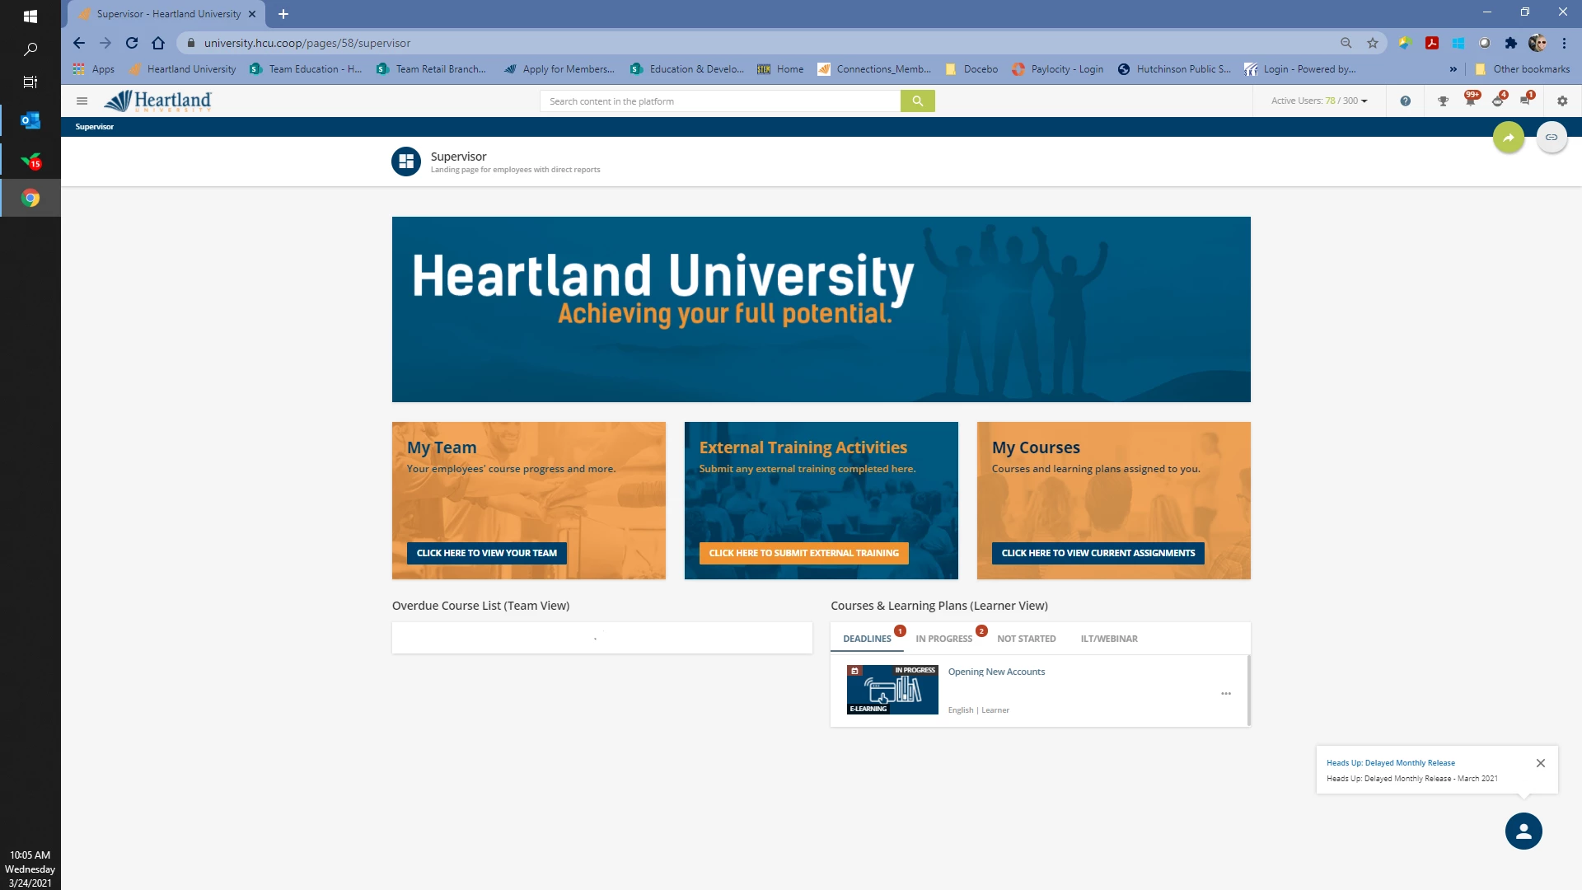
Task: Open the hamburger main menu
Action: [82, 101]
